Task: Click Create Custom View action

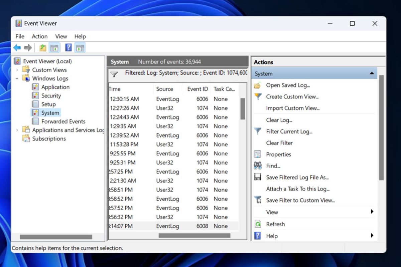Action: (x=292, y=96)
